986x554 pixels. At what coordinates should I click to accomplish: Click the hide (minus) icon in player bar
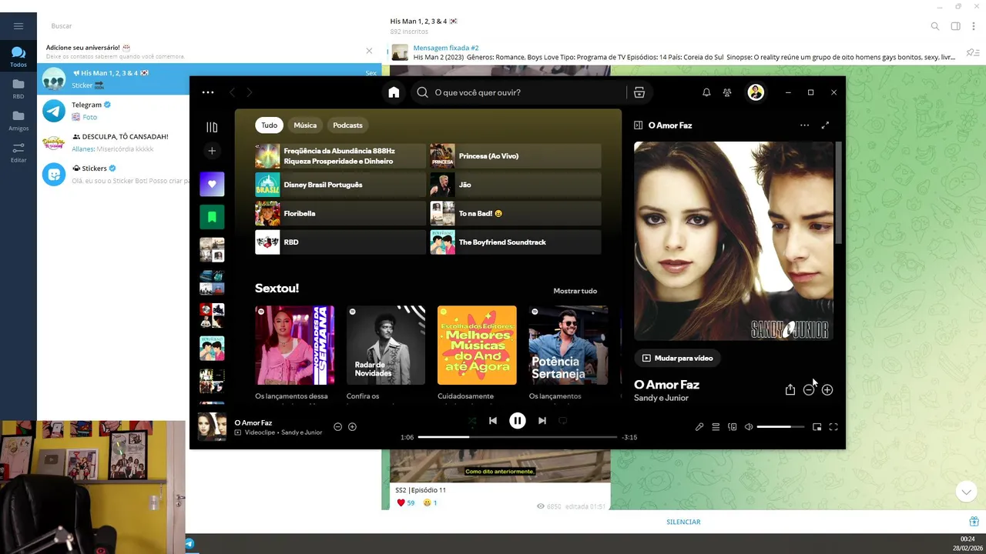(337, 427)
